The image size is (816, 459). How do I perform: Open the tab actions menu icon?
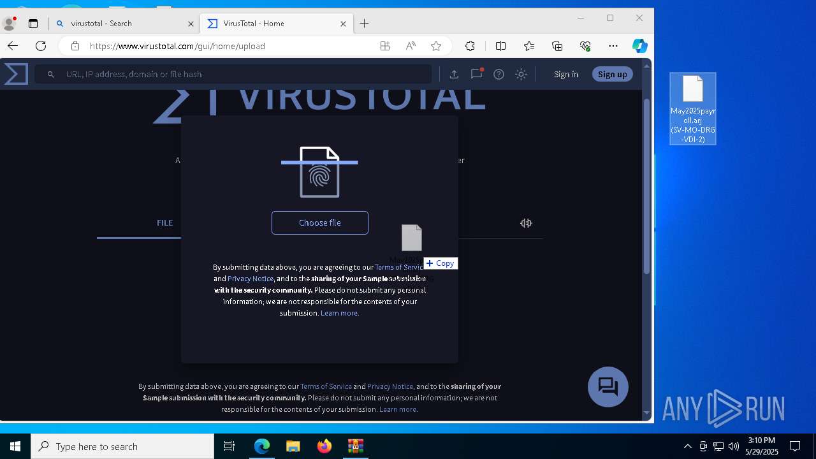point(33,24)
